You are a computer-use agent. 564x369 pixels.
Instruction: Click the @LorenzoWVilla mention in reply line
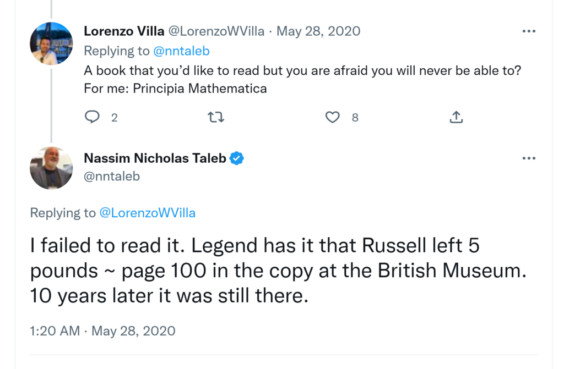(x=147, y=213)
